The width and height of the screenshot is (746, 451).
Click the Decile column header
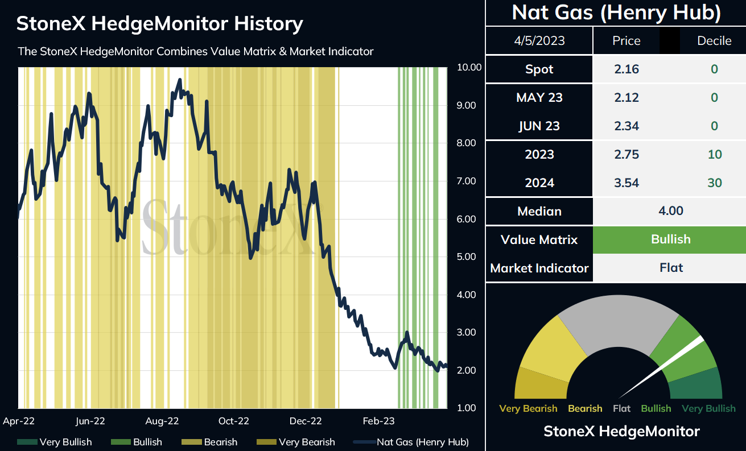click(714, 41)
